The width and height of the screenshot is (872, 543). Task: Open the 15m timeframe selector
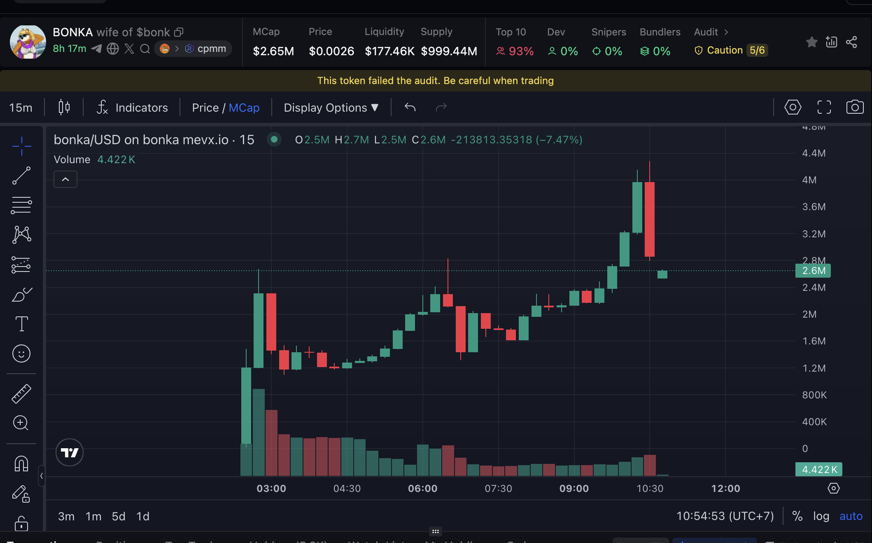click(21, 108)
